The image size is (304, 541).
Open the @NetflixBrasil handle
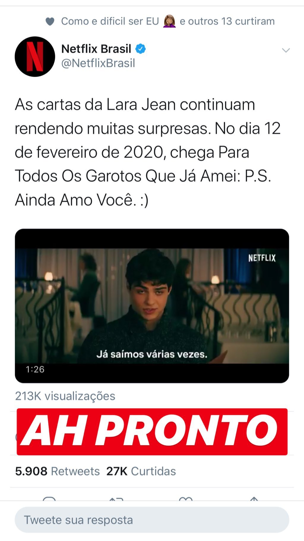pyautogui.click(x=98, y=63)
